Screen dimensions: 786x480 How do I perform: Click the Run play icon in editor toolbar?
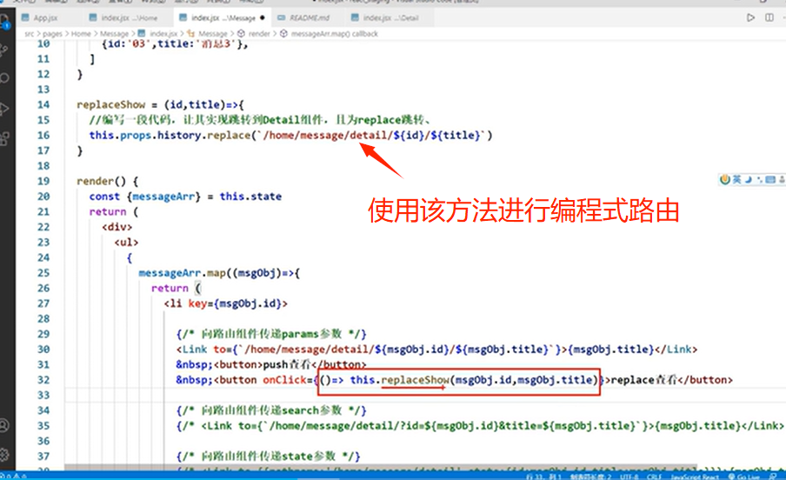750,17
